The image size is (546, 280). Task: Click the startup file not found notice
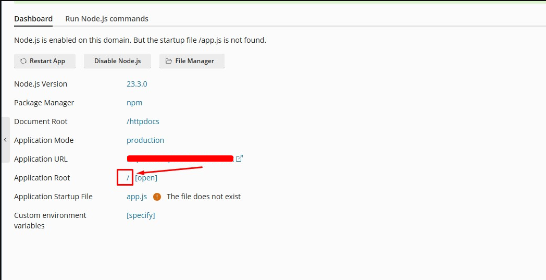point(140,40)
